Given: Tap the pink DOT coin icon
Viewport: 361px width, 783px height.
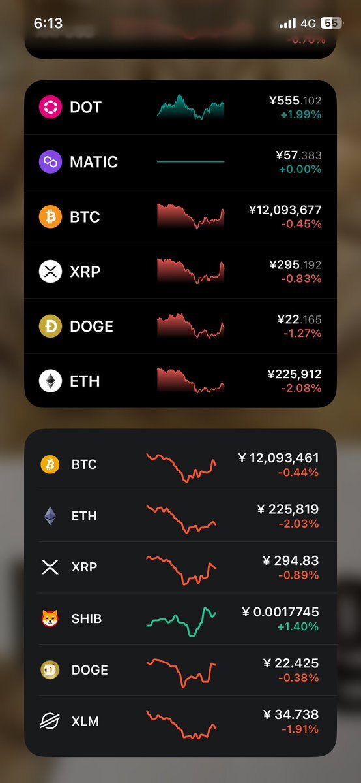Looking at the screenshot, I should pyautogui.click(x=50, y=107).
